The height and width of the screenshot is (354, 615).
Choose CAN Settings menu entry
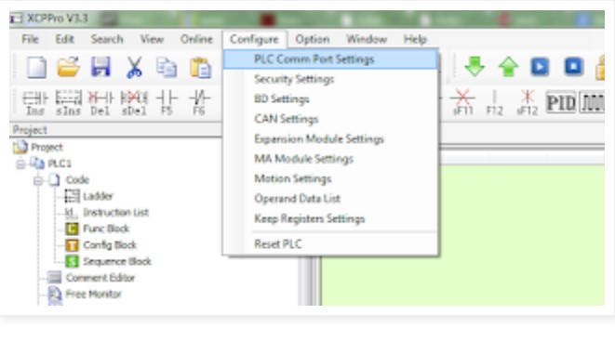(330, 119)
